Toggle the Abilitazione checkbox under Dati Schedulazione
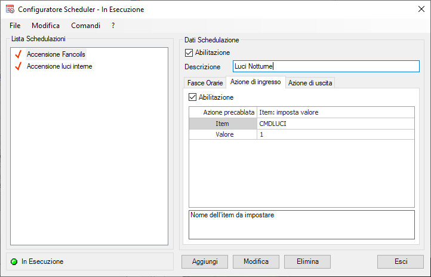 pos(189,53)
